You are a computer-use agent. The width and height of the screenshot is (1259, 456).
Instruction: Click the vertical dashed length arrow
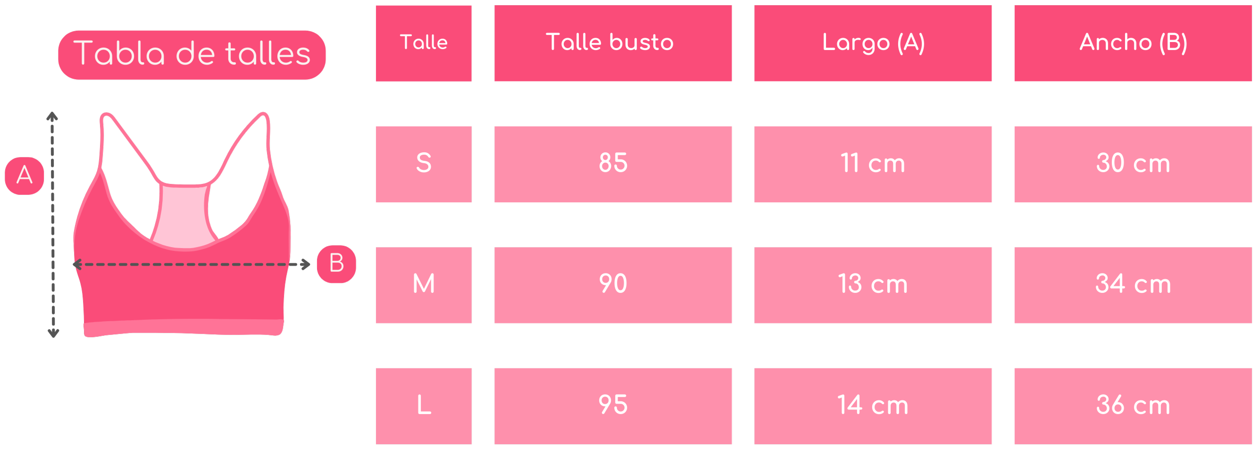(53, 225)
